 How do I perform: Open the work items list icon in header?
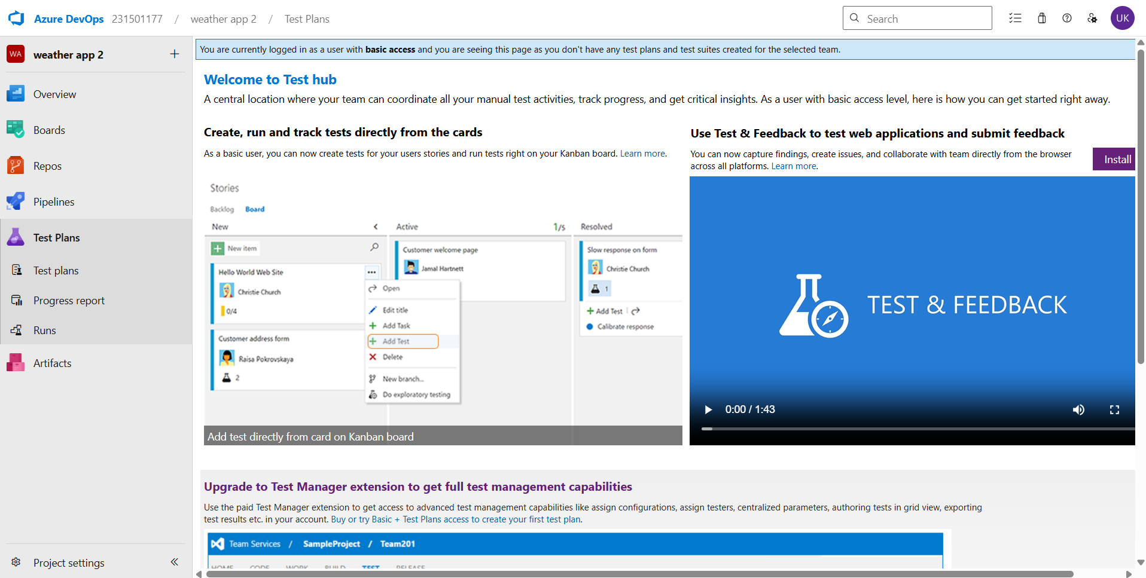tap(1015, 19)
